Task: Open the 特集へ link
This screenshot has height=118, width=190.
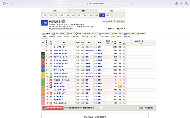Action: (111, 29)
